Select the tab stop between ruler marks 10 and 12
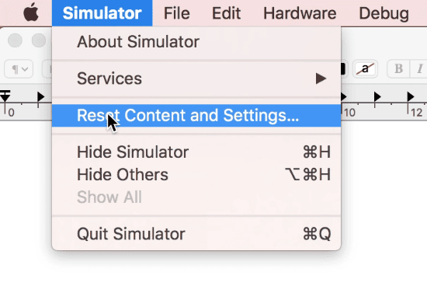Image resolution: width=427 pixels, height=300 pixels. (x=377, y=96)
